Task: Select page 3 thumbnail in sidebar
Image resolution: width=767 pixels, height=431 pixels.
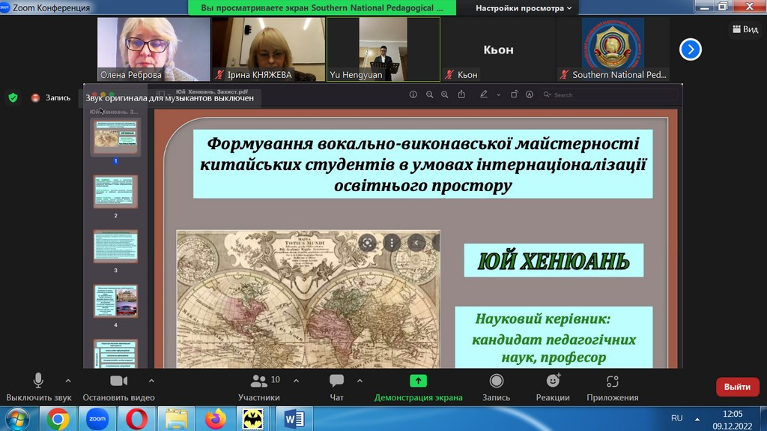Action: pos(116,247)
